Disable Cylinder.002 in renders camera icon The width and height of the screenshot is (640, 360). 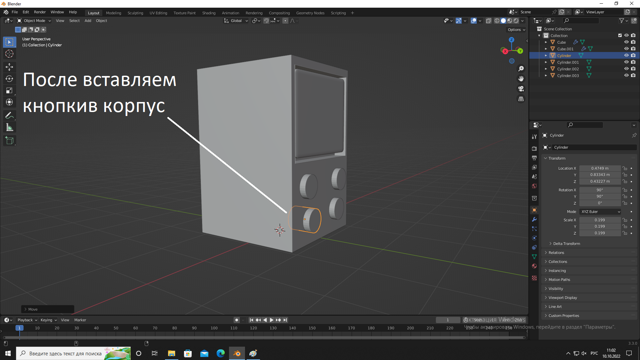click(x=633, y=69)
